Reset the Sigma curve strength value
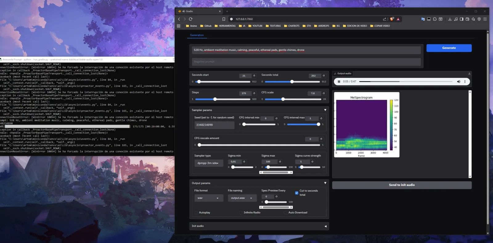The image size is (493, 243). 312,162
